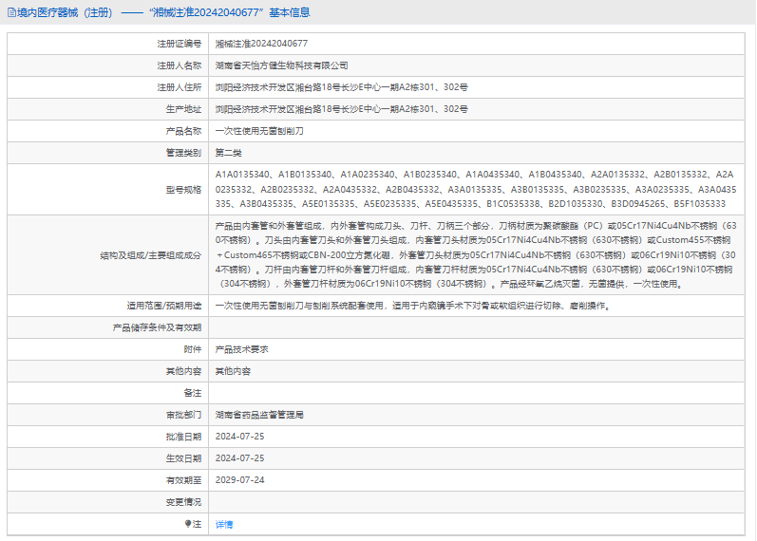
Task: Click the address value in 注册人住所 row
Action: point(341,87)
